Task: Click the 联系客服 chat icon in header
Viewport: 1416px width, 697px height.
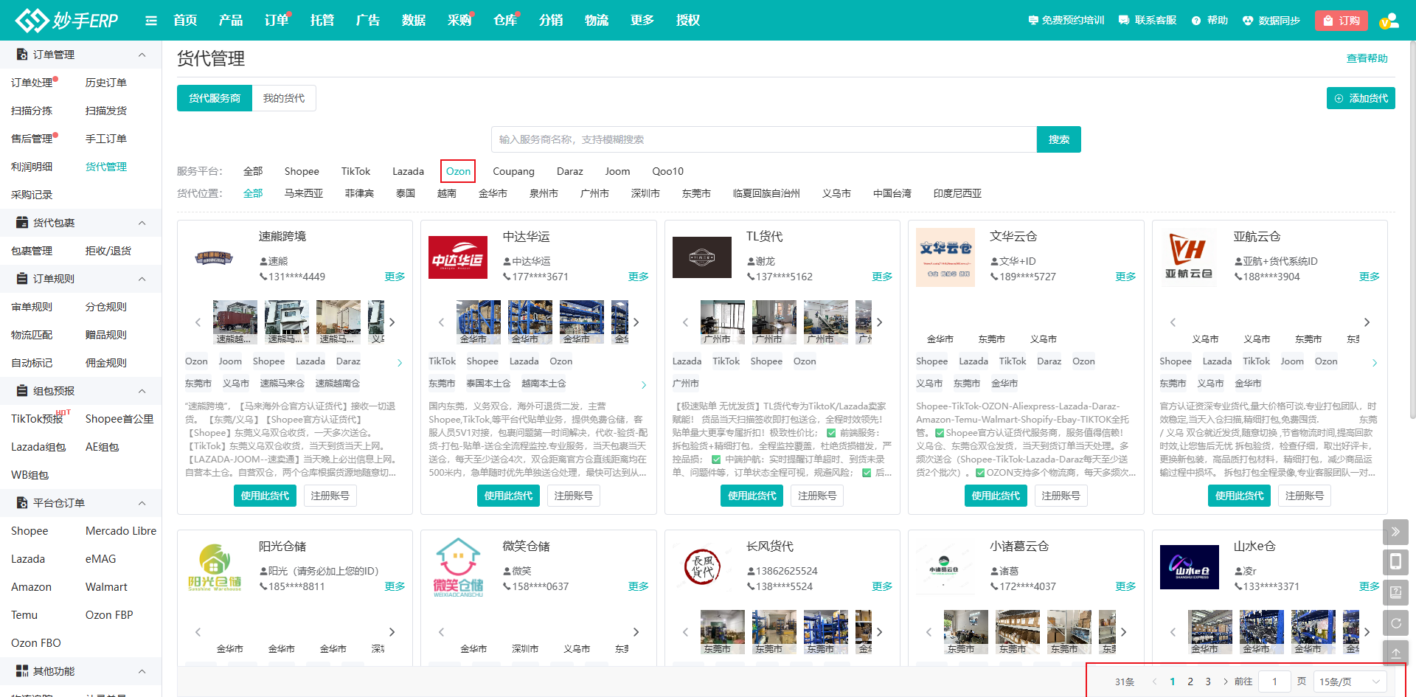Action: pos(1124,21)
